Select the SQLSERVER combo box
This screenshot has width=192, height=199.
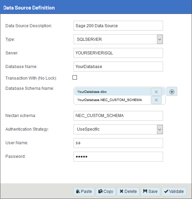click(x=118, y=39)
